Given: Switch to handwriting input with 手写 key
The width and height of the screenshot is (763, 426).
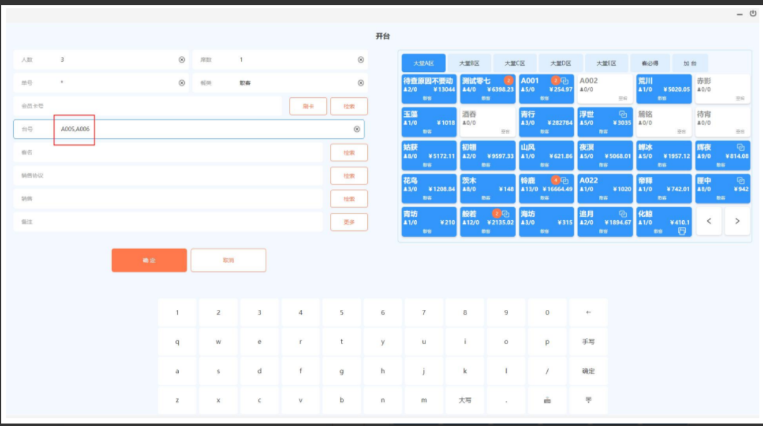Looking at the screenshot, I should coord(588,341).
